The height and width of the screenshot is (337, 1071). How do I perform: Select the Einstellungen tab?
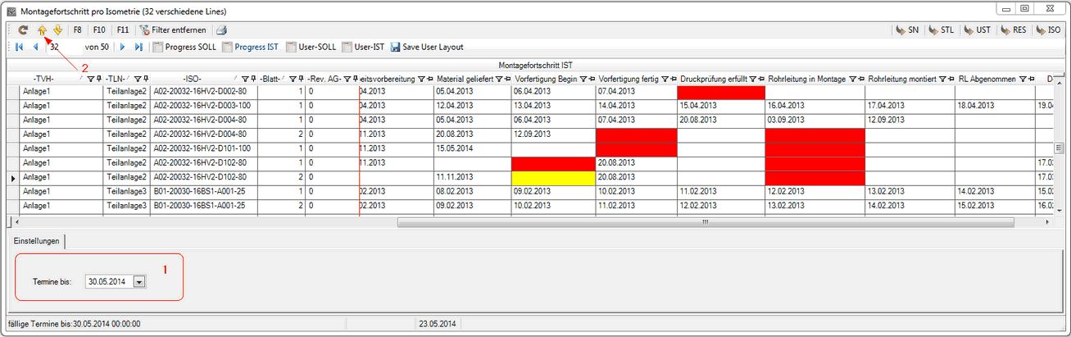tap(36, 241)
